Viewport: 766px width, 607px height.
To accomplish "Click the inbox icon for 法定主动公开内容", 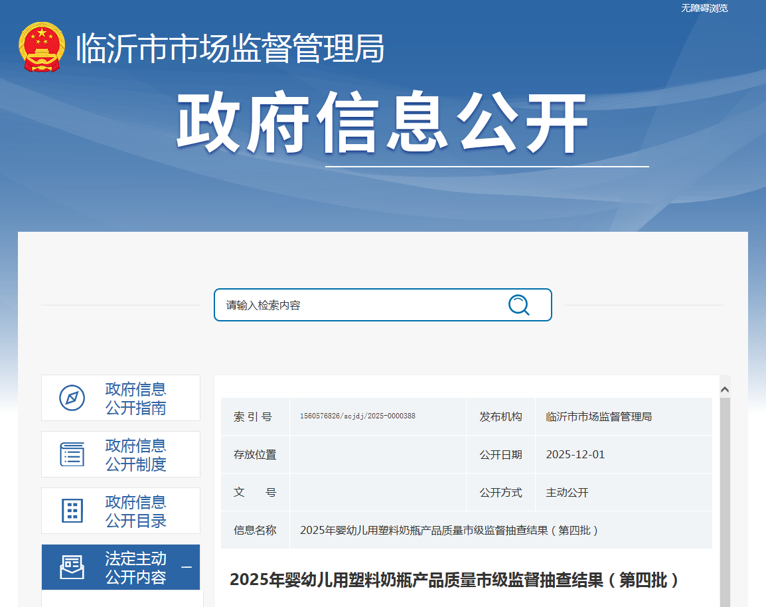I will tap(72, 567).
